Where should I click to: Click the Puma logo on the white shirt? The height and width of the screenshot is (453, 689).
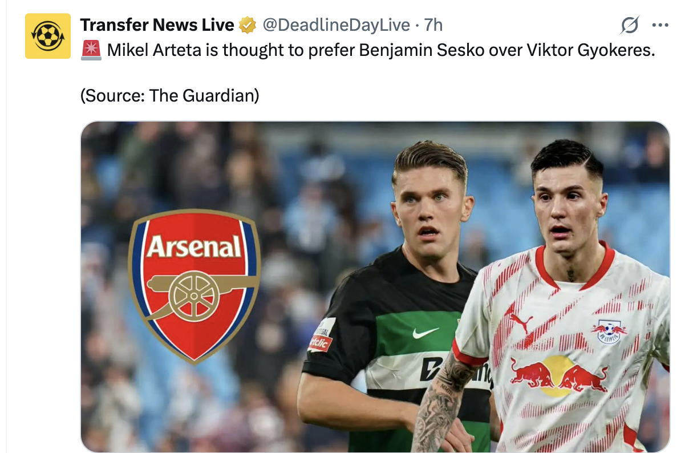[519, 323]
